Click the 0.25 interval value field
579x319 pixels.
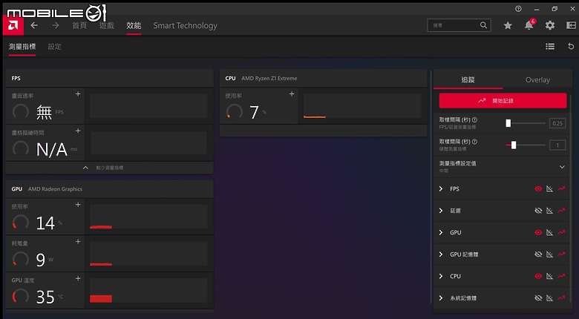[x=557, y=123]
